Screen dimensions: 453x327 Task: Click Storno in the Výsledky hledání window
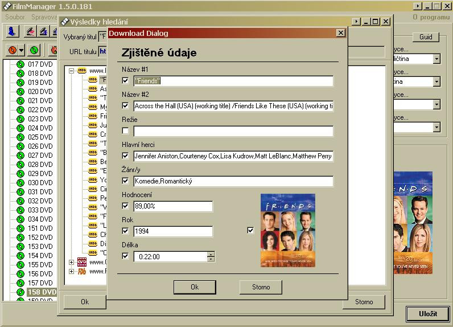364,302
